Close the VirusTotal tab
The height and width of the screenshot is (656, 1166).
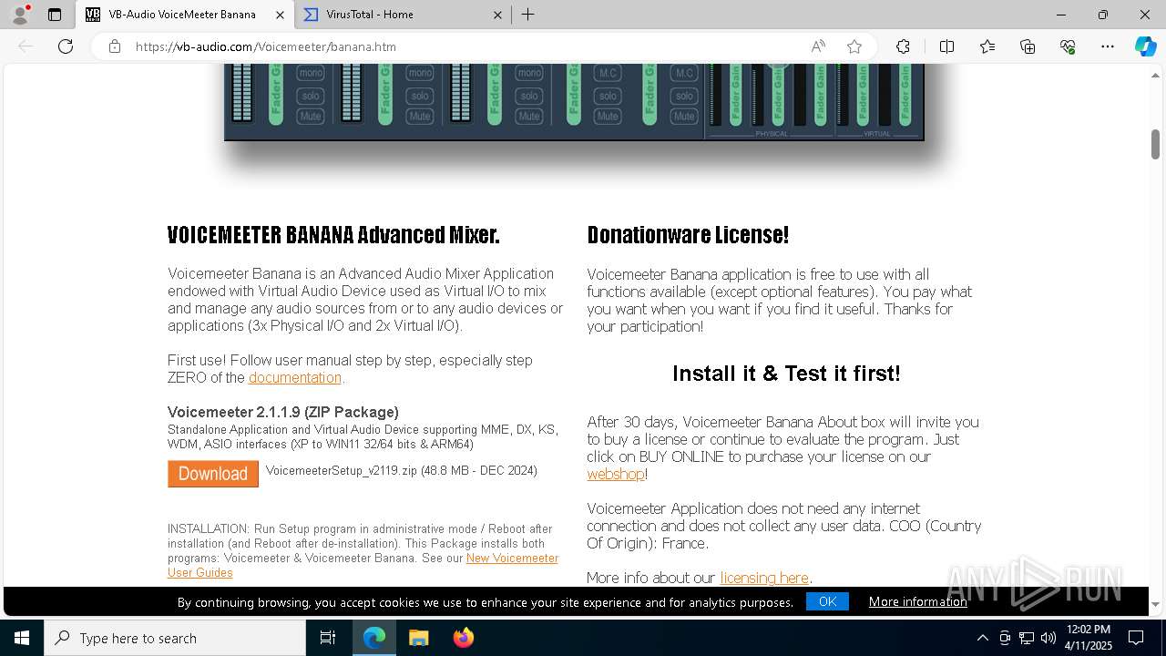[x=498, y=15]
